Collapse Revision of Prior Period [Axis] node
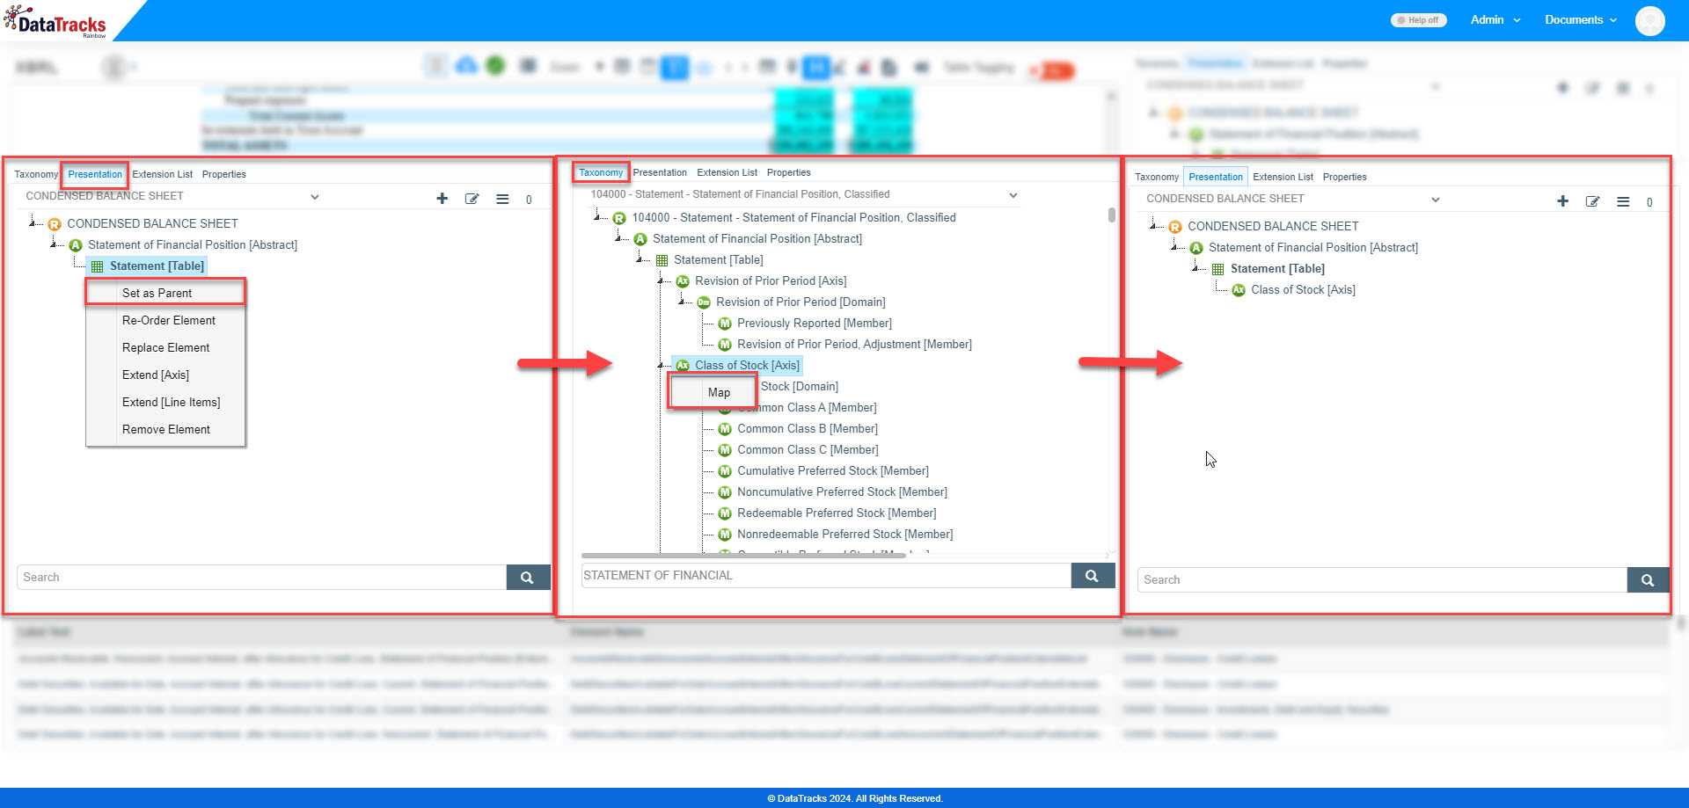This screenshot has width=1689, height=808. pyautogui.click(x=661, y=280)
